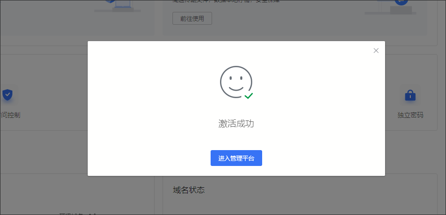Click the 前往使用 button in the background

pos(192,18)
